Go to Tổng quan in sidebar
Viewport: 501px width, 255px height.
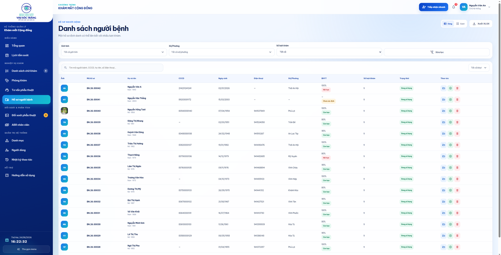click(26, 46)
